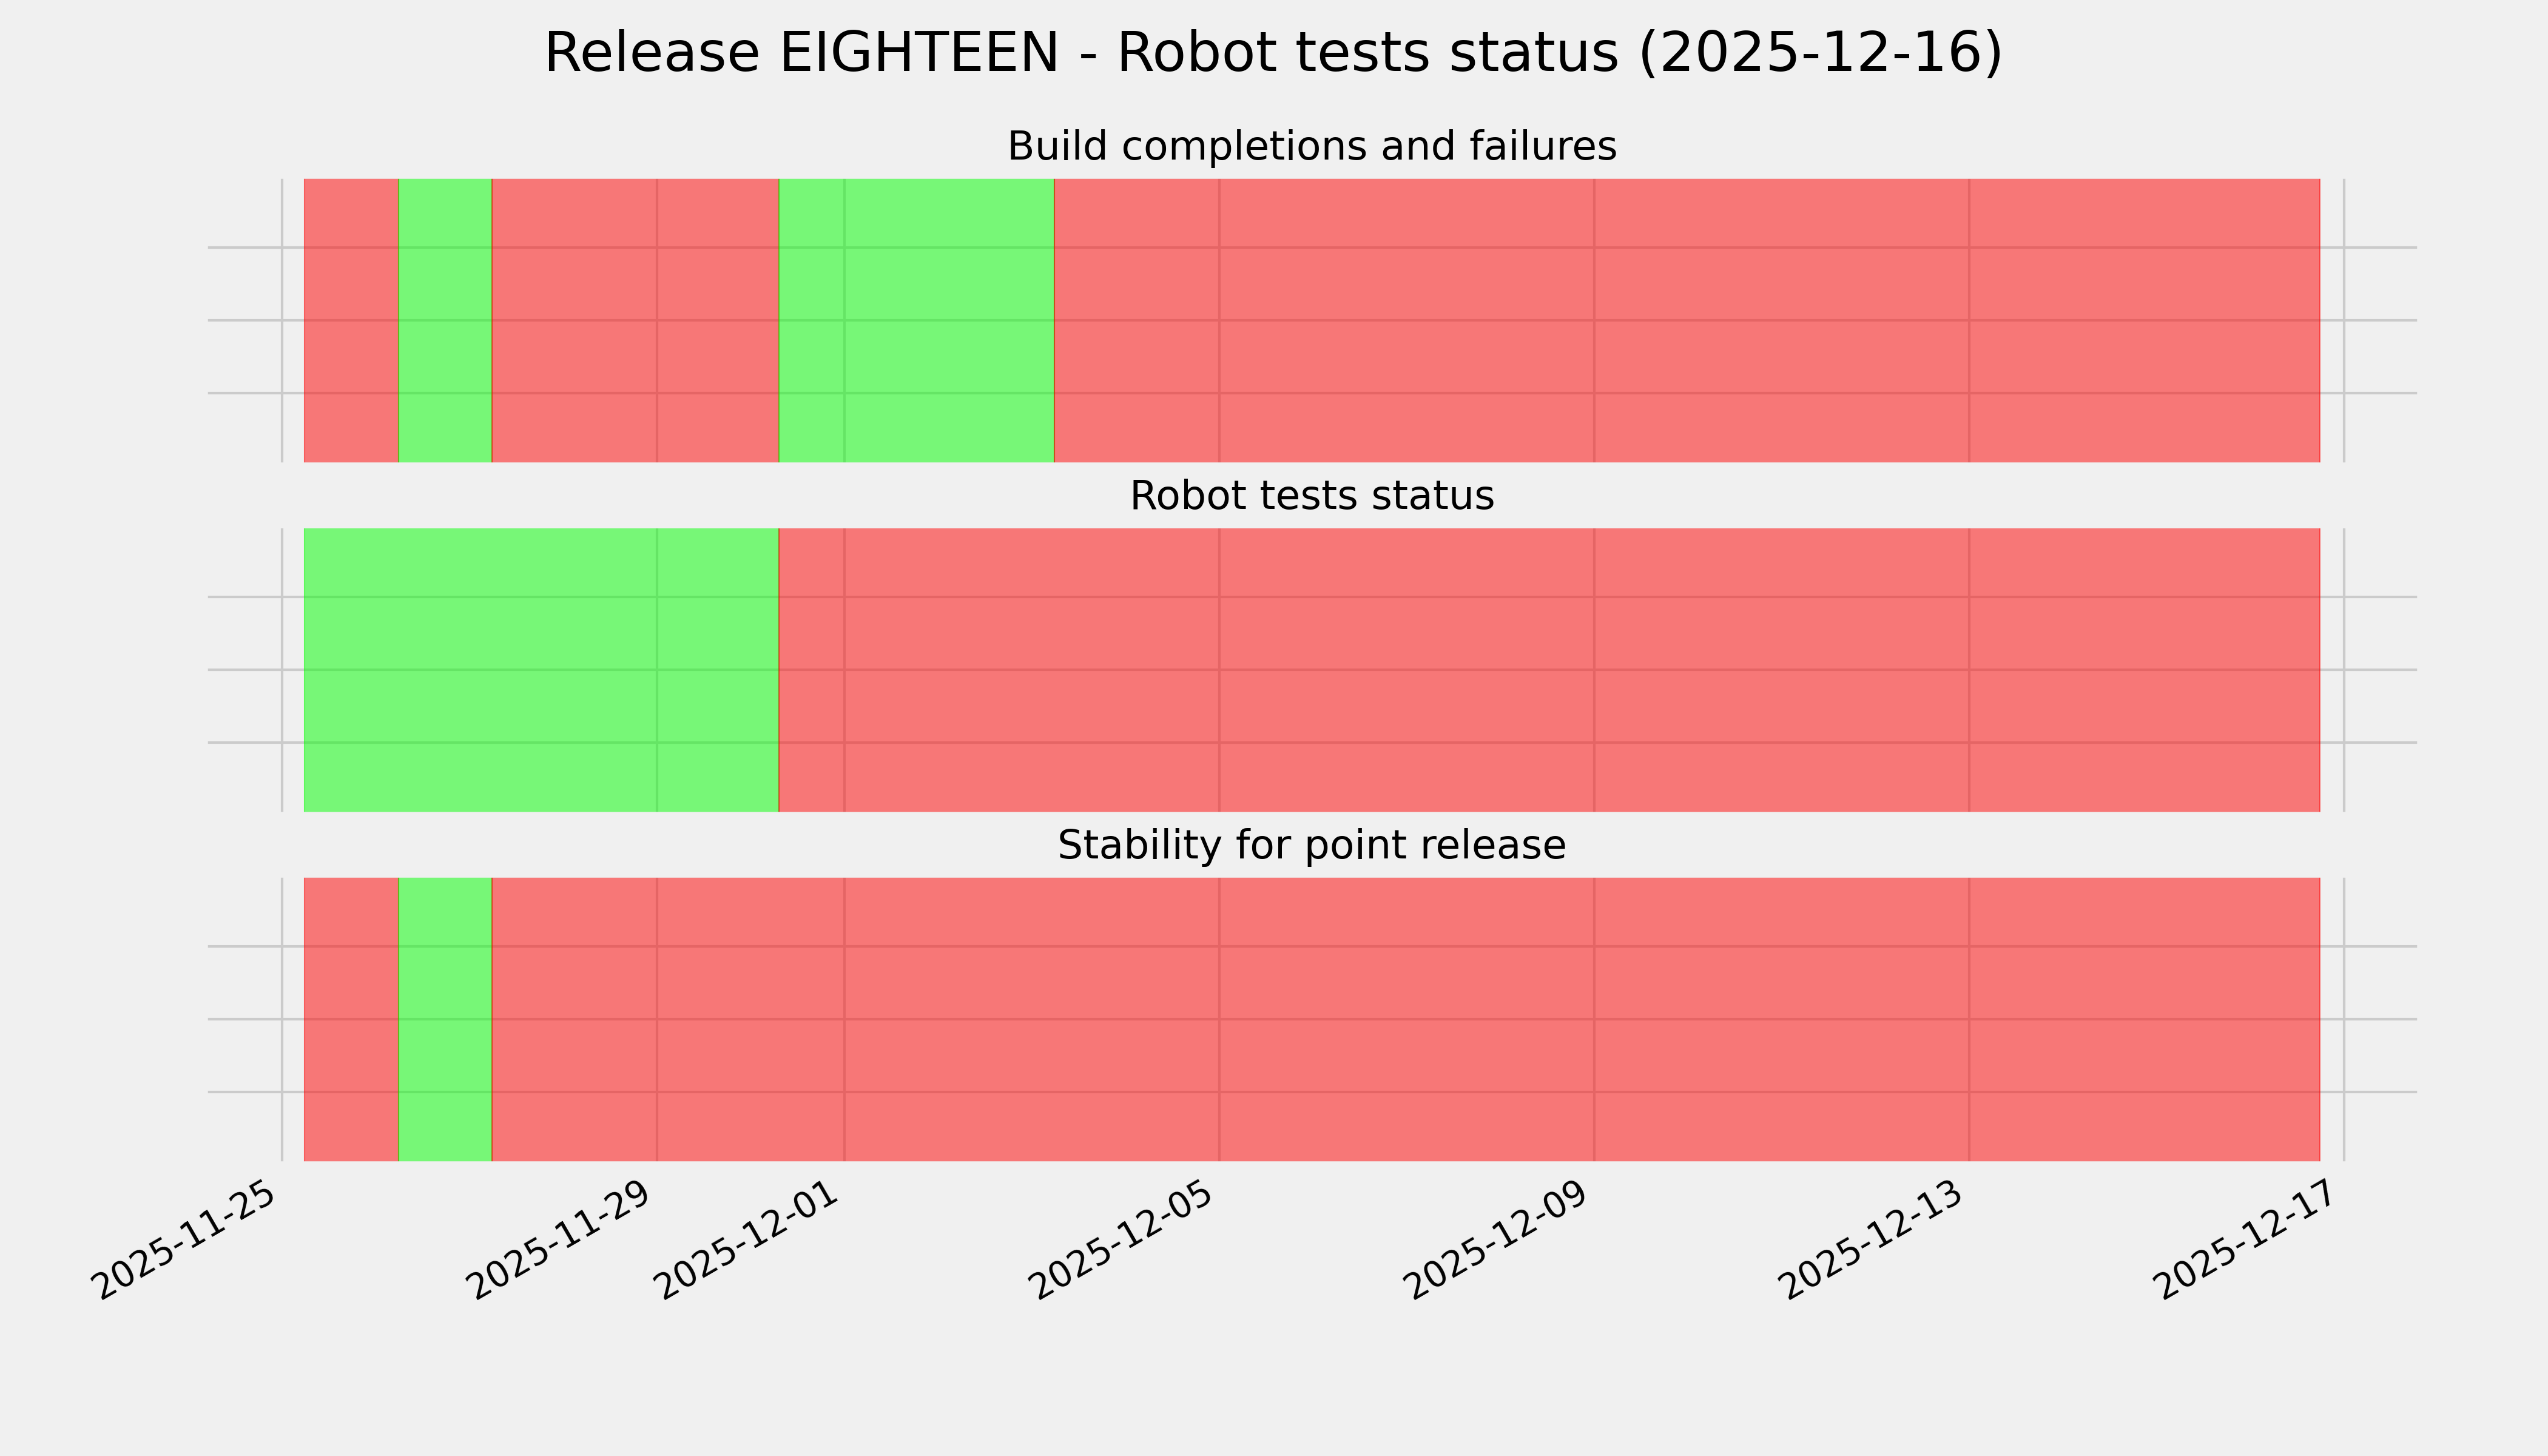Select the "Build completions and failures" subplot heading
This screenshot has width=2548, height=1456.
1311,147
